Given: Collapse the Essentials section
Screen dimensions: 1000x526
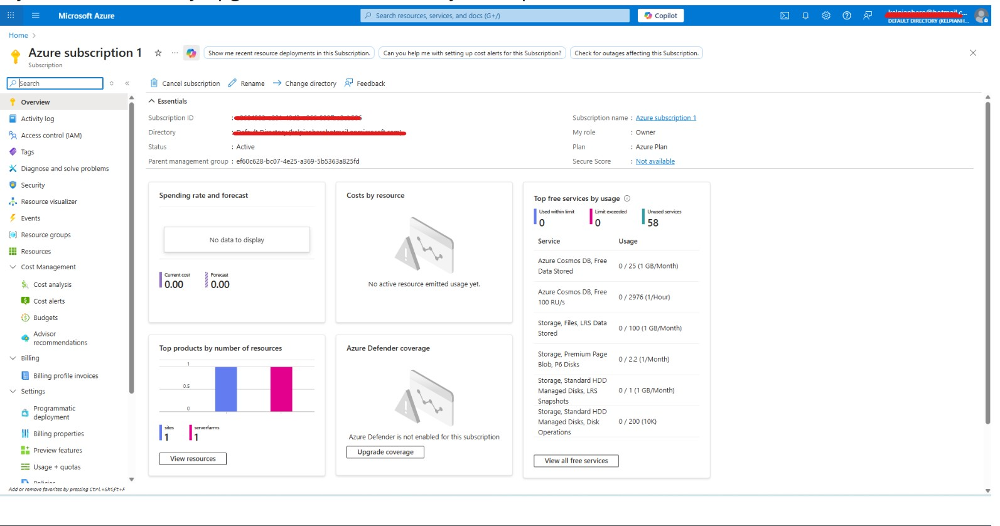Looking at the screenshot, I should click(151, 101).
